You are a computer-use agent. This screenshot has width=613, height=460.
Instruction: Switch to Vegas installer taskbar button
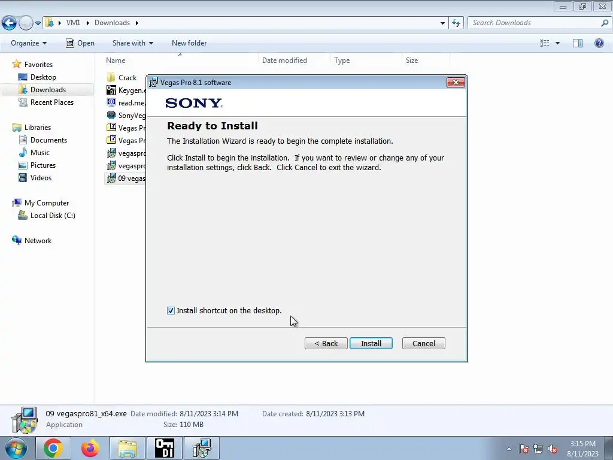tap(202, 448)
